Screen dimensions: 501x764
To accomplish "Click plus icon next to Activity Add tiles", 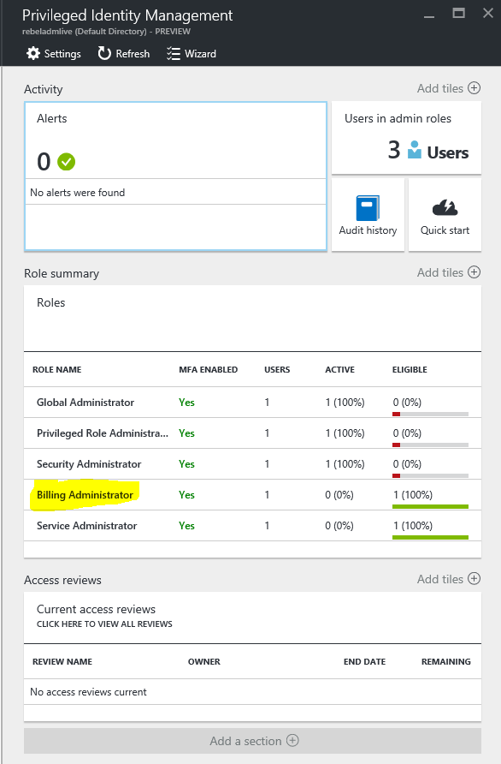I will tap(474, 87).
